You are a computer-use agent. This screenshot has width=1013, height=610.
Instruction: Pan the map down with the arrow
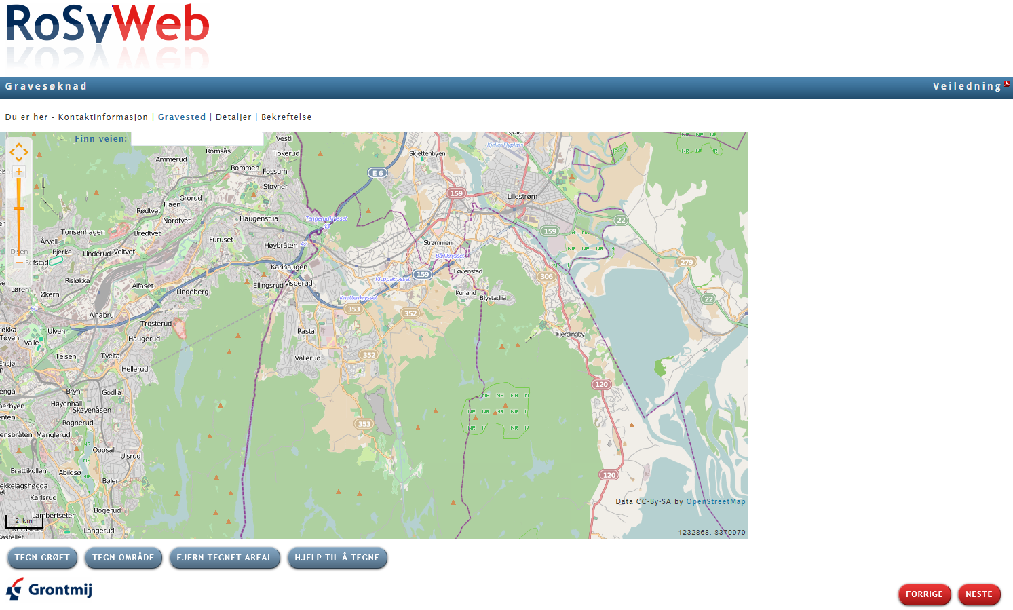(x=19, y=159)
